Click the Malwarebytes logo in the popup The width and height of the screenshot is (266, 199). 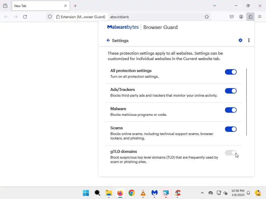[123, 27]
